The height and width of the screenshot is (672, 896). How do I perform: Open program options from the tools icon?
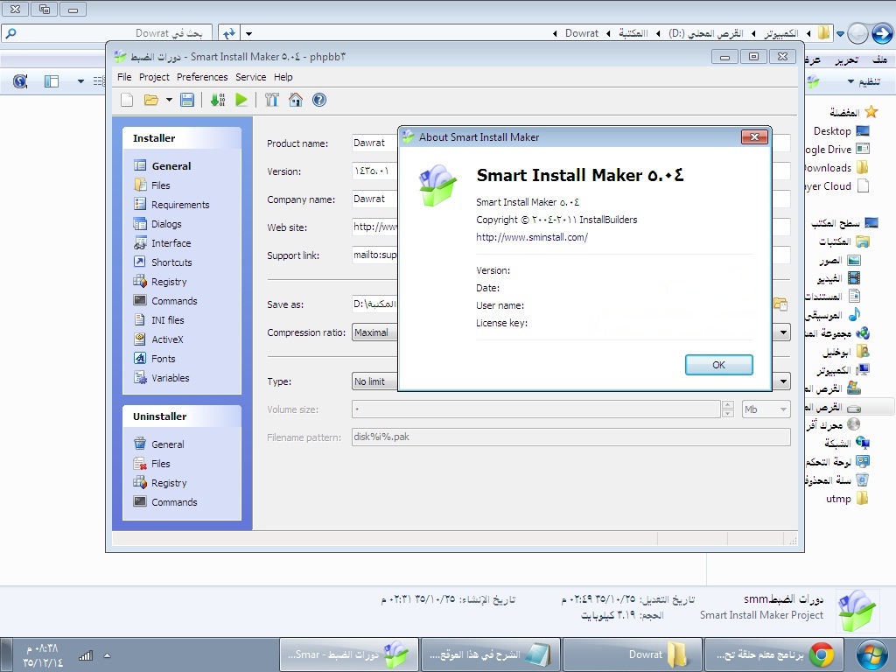coord(271,100)
